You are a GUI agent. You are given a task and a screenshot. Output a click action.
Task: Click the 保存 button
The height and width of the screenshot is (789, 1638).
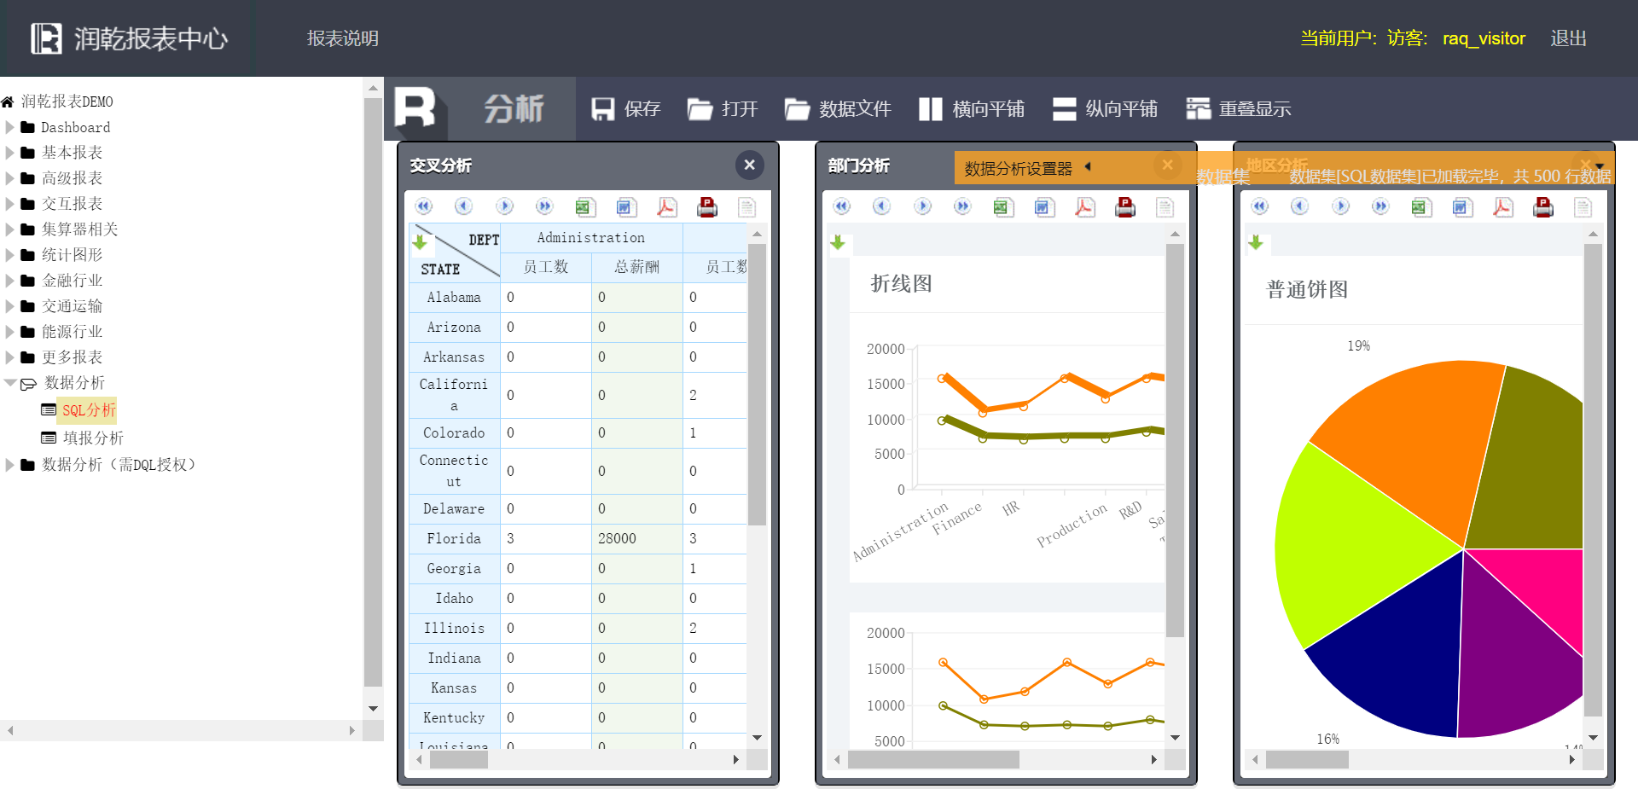pyautogui.click(x=626, y=108)
